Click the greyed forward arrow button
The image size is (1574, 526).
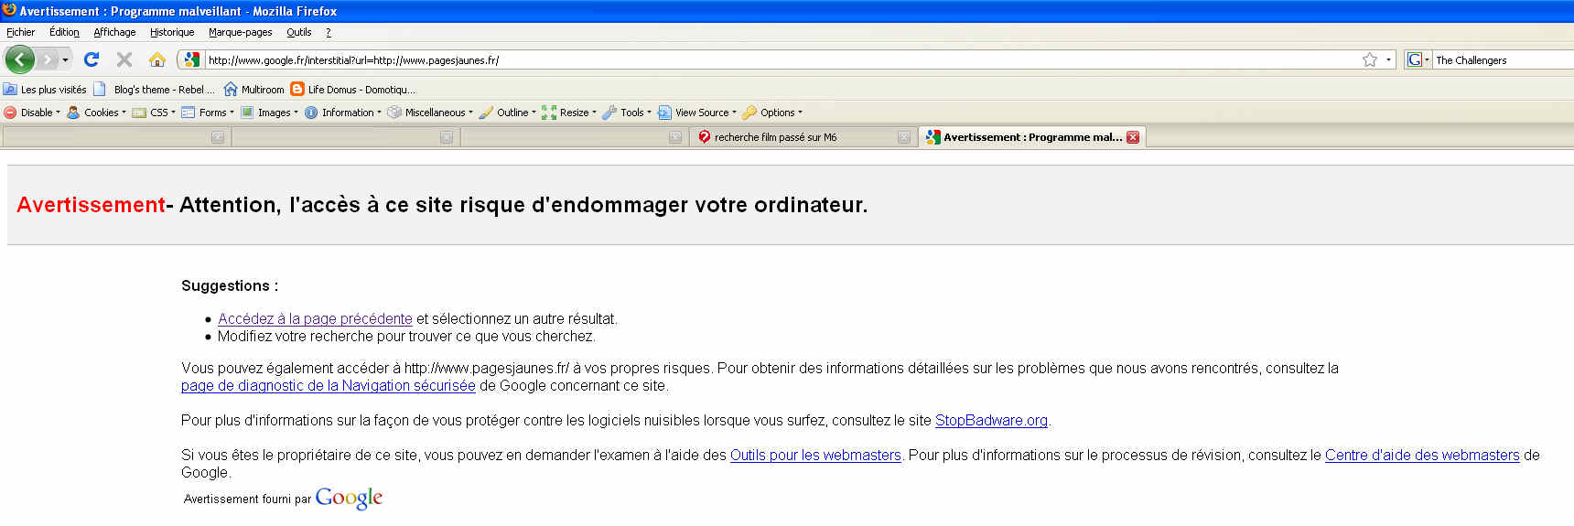tap(48, 59)
